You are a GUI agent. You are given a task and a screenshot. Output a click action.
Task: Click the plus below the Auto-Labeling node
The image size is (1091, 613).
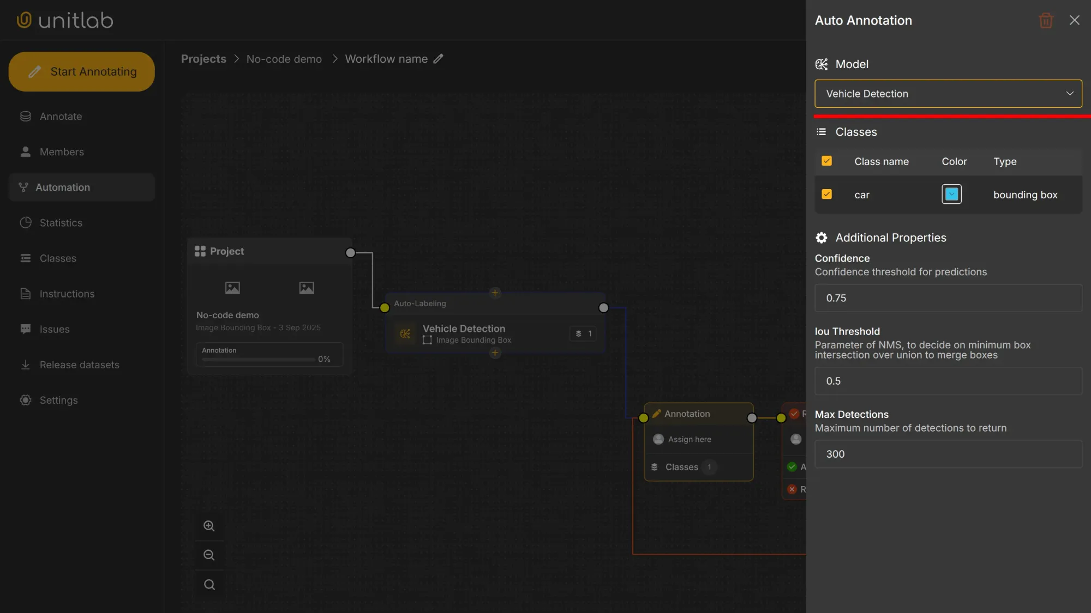(495, 353)
